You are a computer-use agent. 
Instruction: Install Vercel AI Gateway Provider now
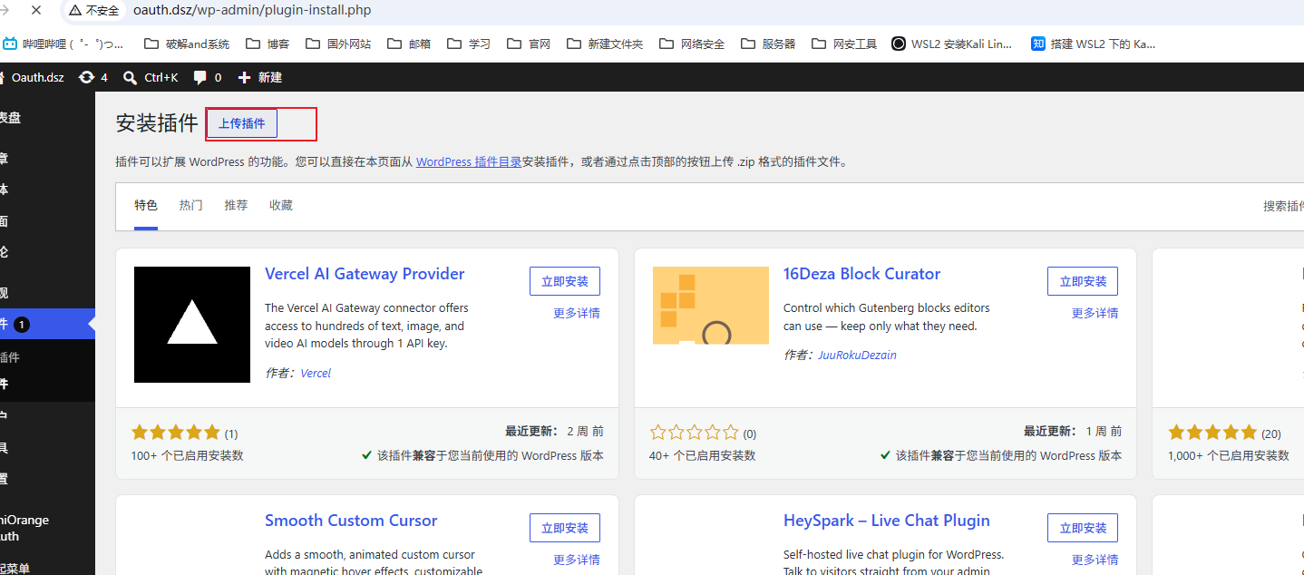coord(565,281)
